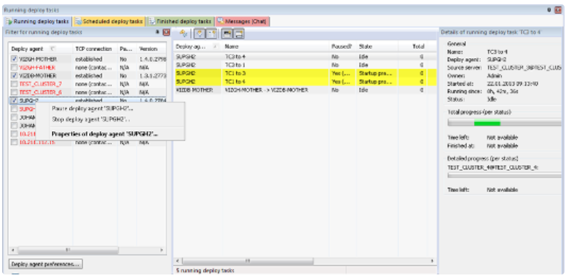Sort tasks by the Paused? column header
The height and width of the screenshot is (278, 571).
coord(341,47)
